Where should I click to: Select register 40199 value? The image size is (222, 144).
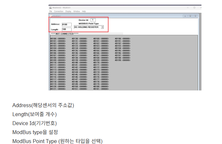point(126,60)
